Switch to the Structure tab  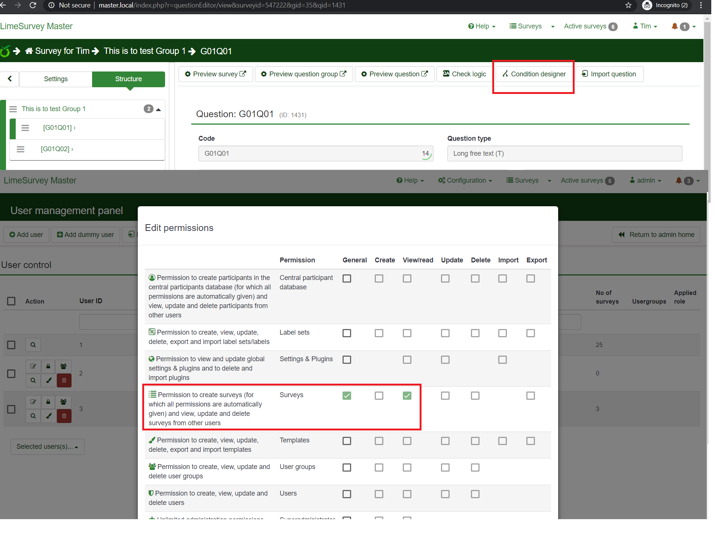point(128,79)
